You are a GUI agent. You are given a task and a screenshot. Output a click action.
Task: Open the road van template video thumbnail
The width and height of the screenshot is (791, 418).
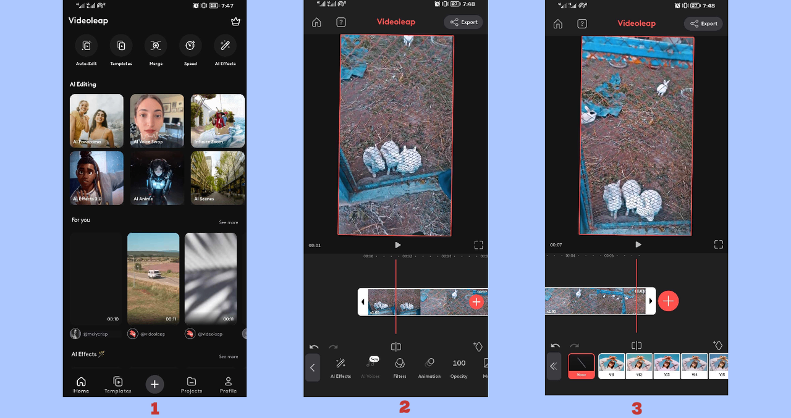[x=153, y=278]
